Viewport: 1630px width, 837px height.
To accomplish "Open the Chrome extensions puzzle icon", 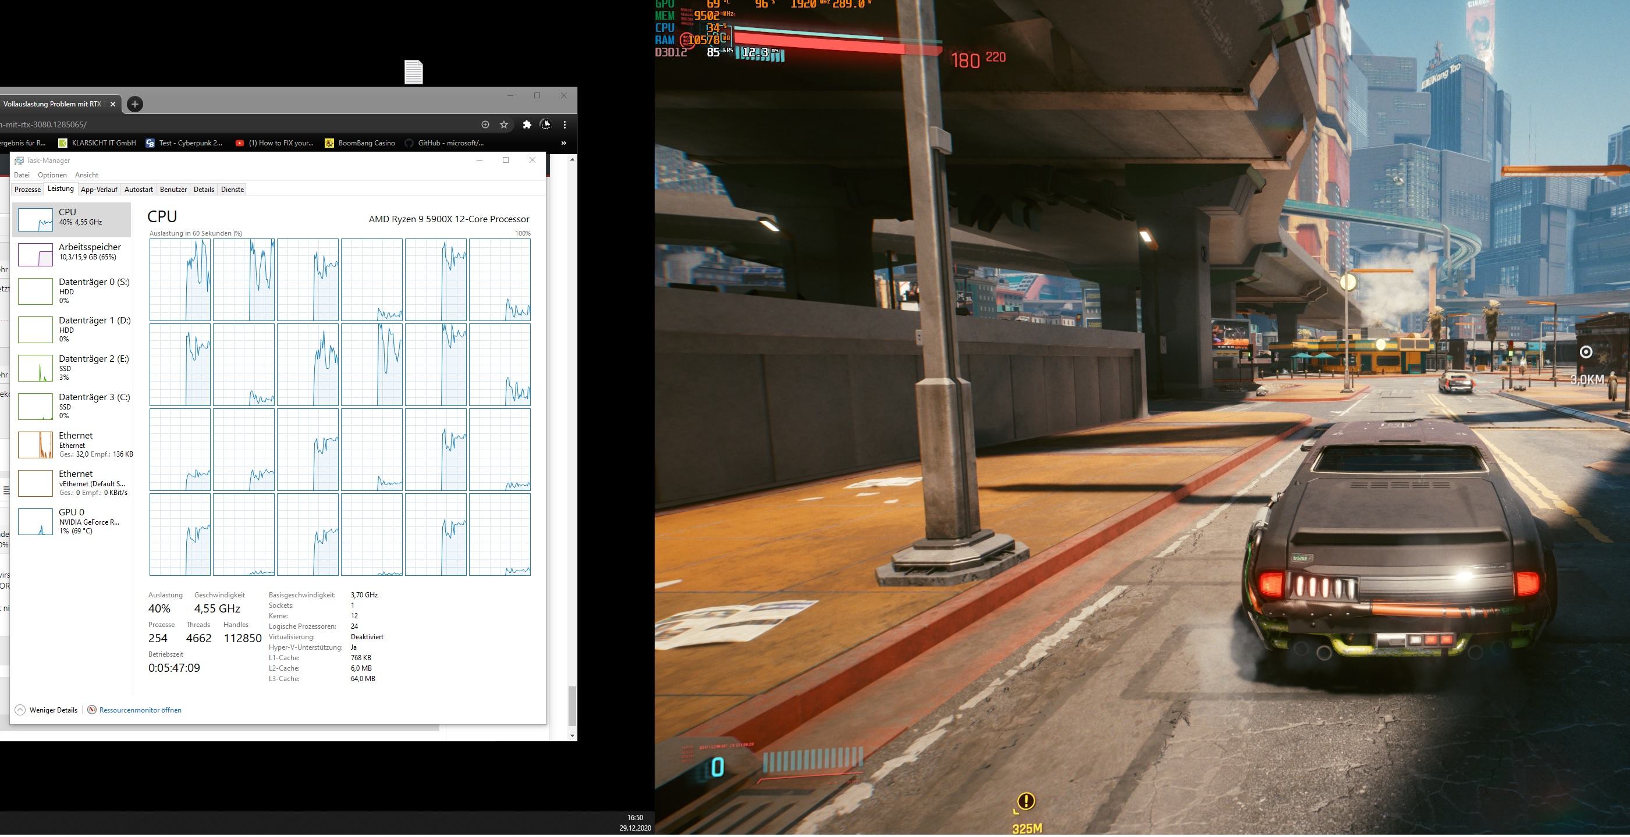I will [527, 124].
